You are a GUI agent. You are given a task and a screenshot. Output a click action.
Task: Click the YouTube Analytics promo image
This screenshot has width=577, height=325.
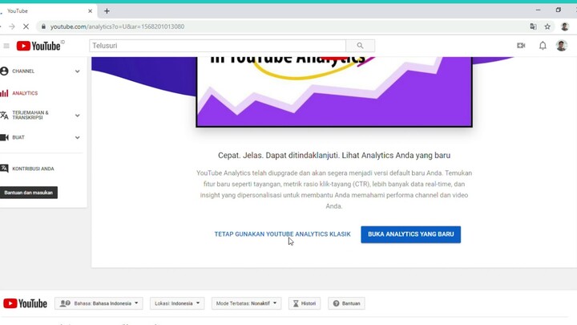(x=334, y=91)
